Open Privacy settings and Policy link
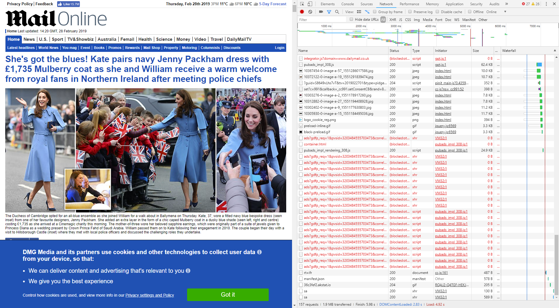 [x=150, y=295]
